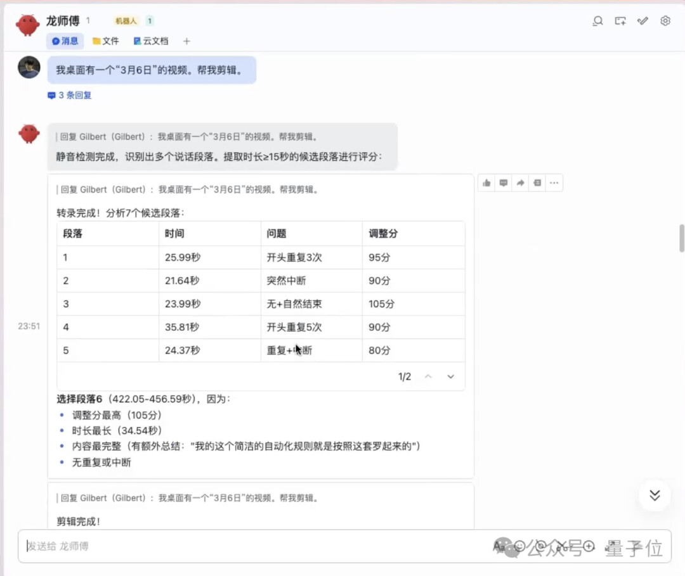Click the chat window vertical scrollbar

coord(682,238)
